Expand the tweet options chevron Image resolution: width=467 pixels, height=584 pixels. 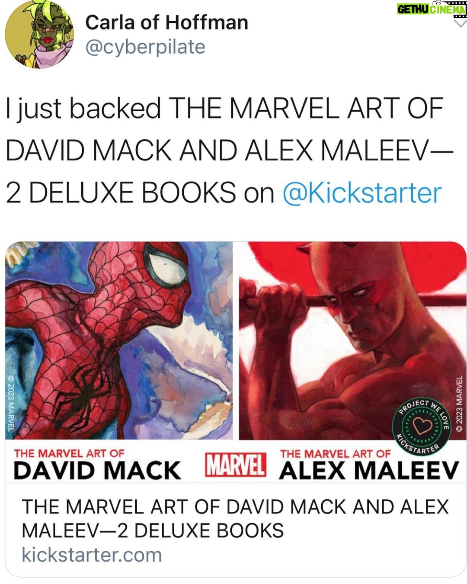point(459,22)
